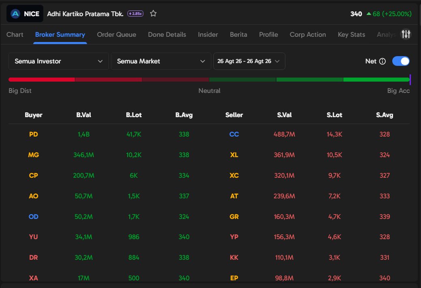The height and width of the screenshot is (288, 421).
Task: Click the 1,4B buy value cell
Action: 83,134
